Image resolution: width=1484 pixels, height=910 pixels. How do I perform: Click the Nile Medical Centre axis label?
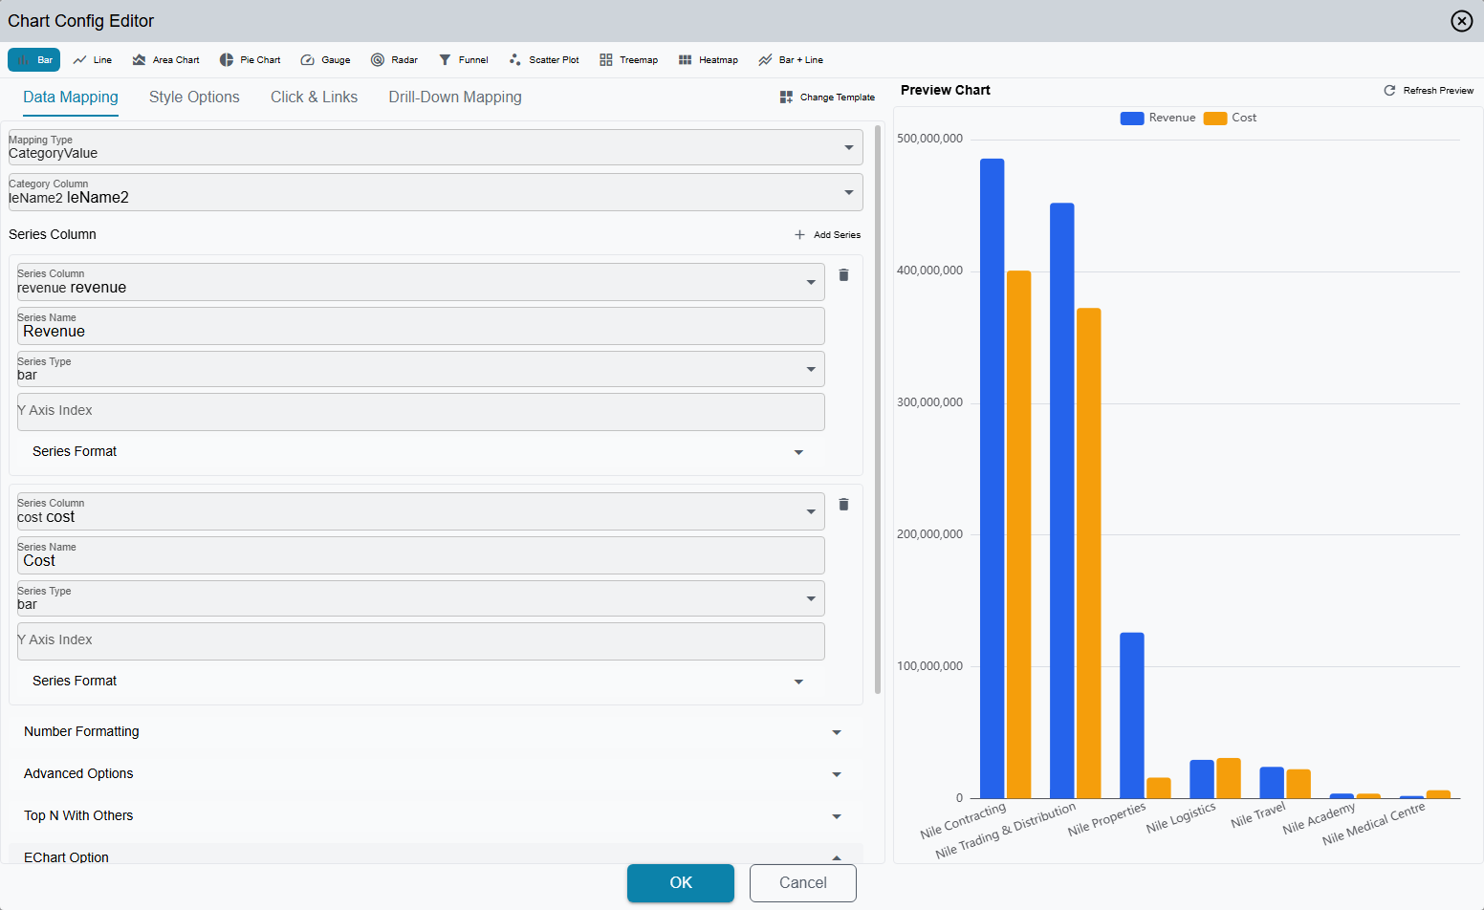1373,824
